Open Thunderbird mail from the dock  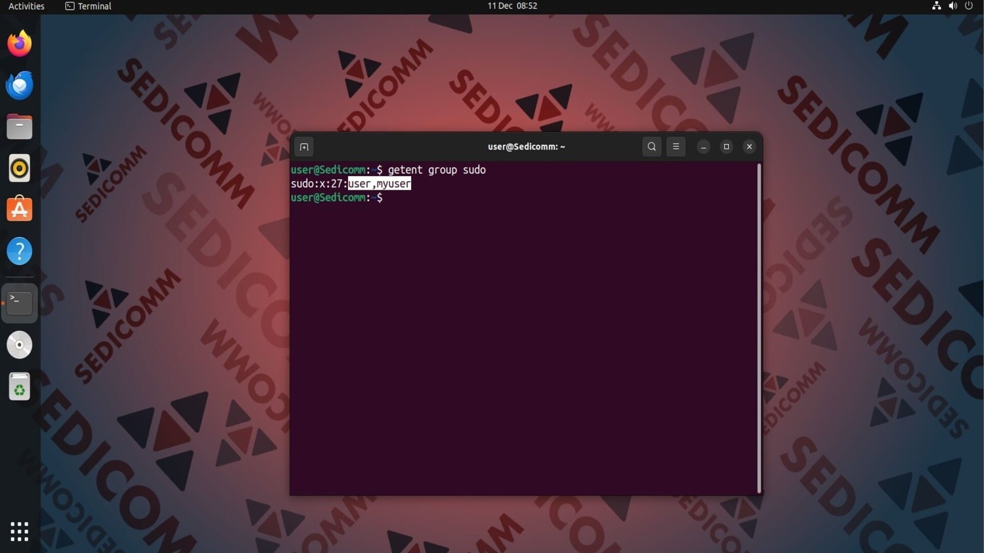tap(19, 85)
